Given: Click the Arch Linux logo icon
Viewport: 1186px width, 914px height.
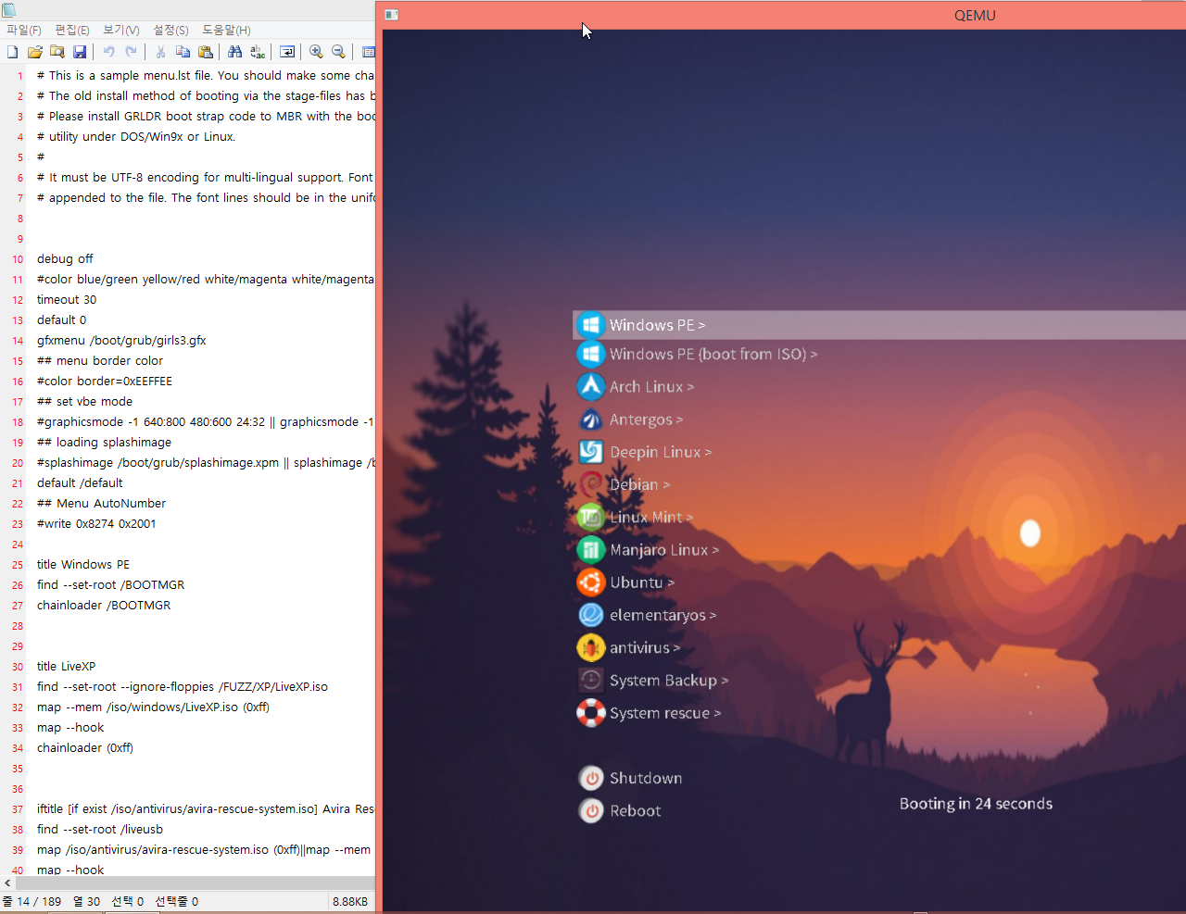Looking at the screenshot, I should point(591,386).
